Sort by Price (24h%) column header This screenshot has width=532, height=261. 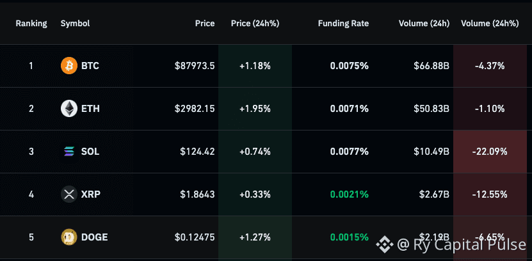[255, 24]
